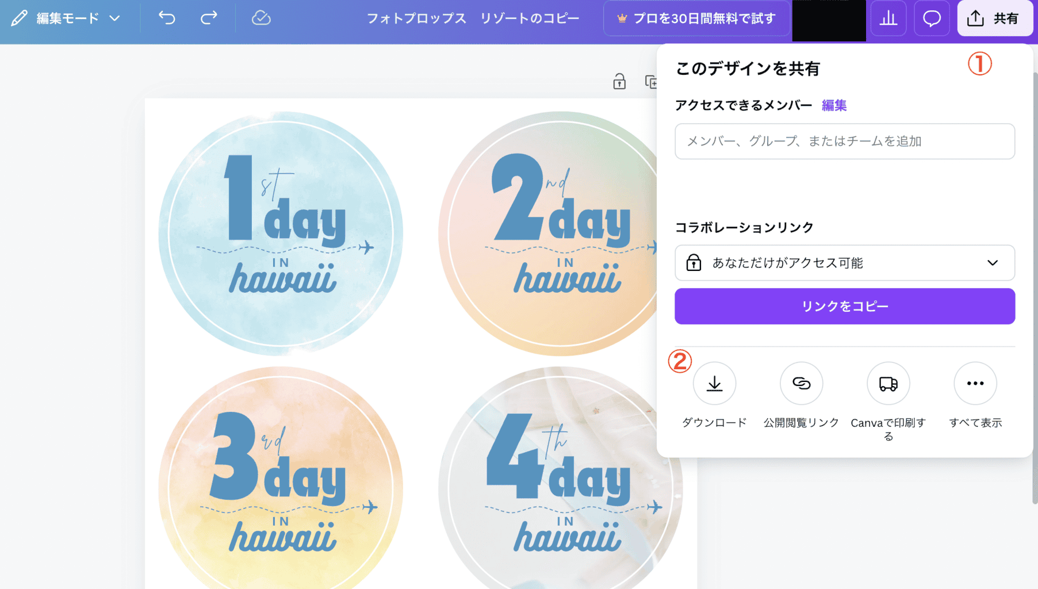Click the メンバー、グループ、またはチームを追加 field
The image size is (1038, 589).
(x=845, y=141)
